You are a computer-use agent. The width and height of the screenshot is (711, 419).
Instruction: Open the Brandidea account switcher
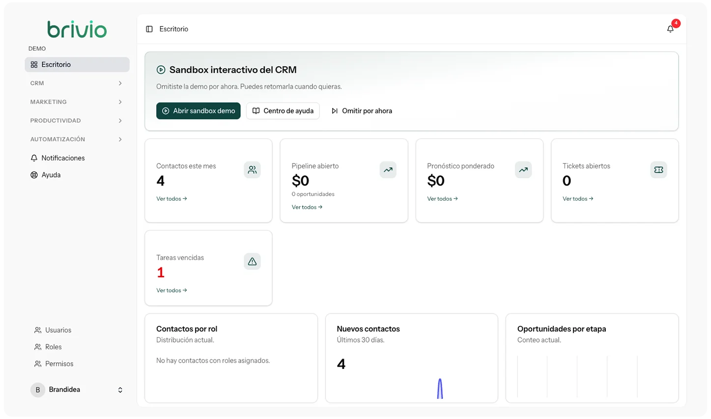click(x=77, y=390)
